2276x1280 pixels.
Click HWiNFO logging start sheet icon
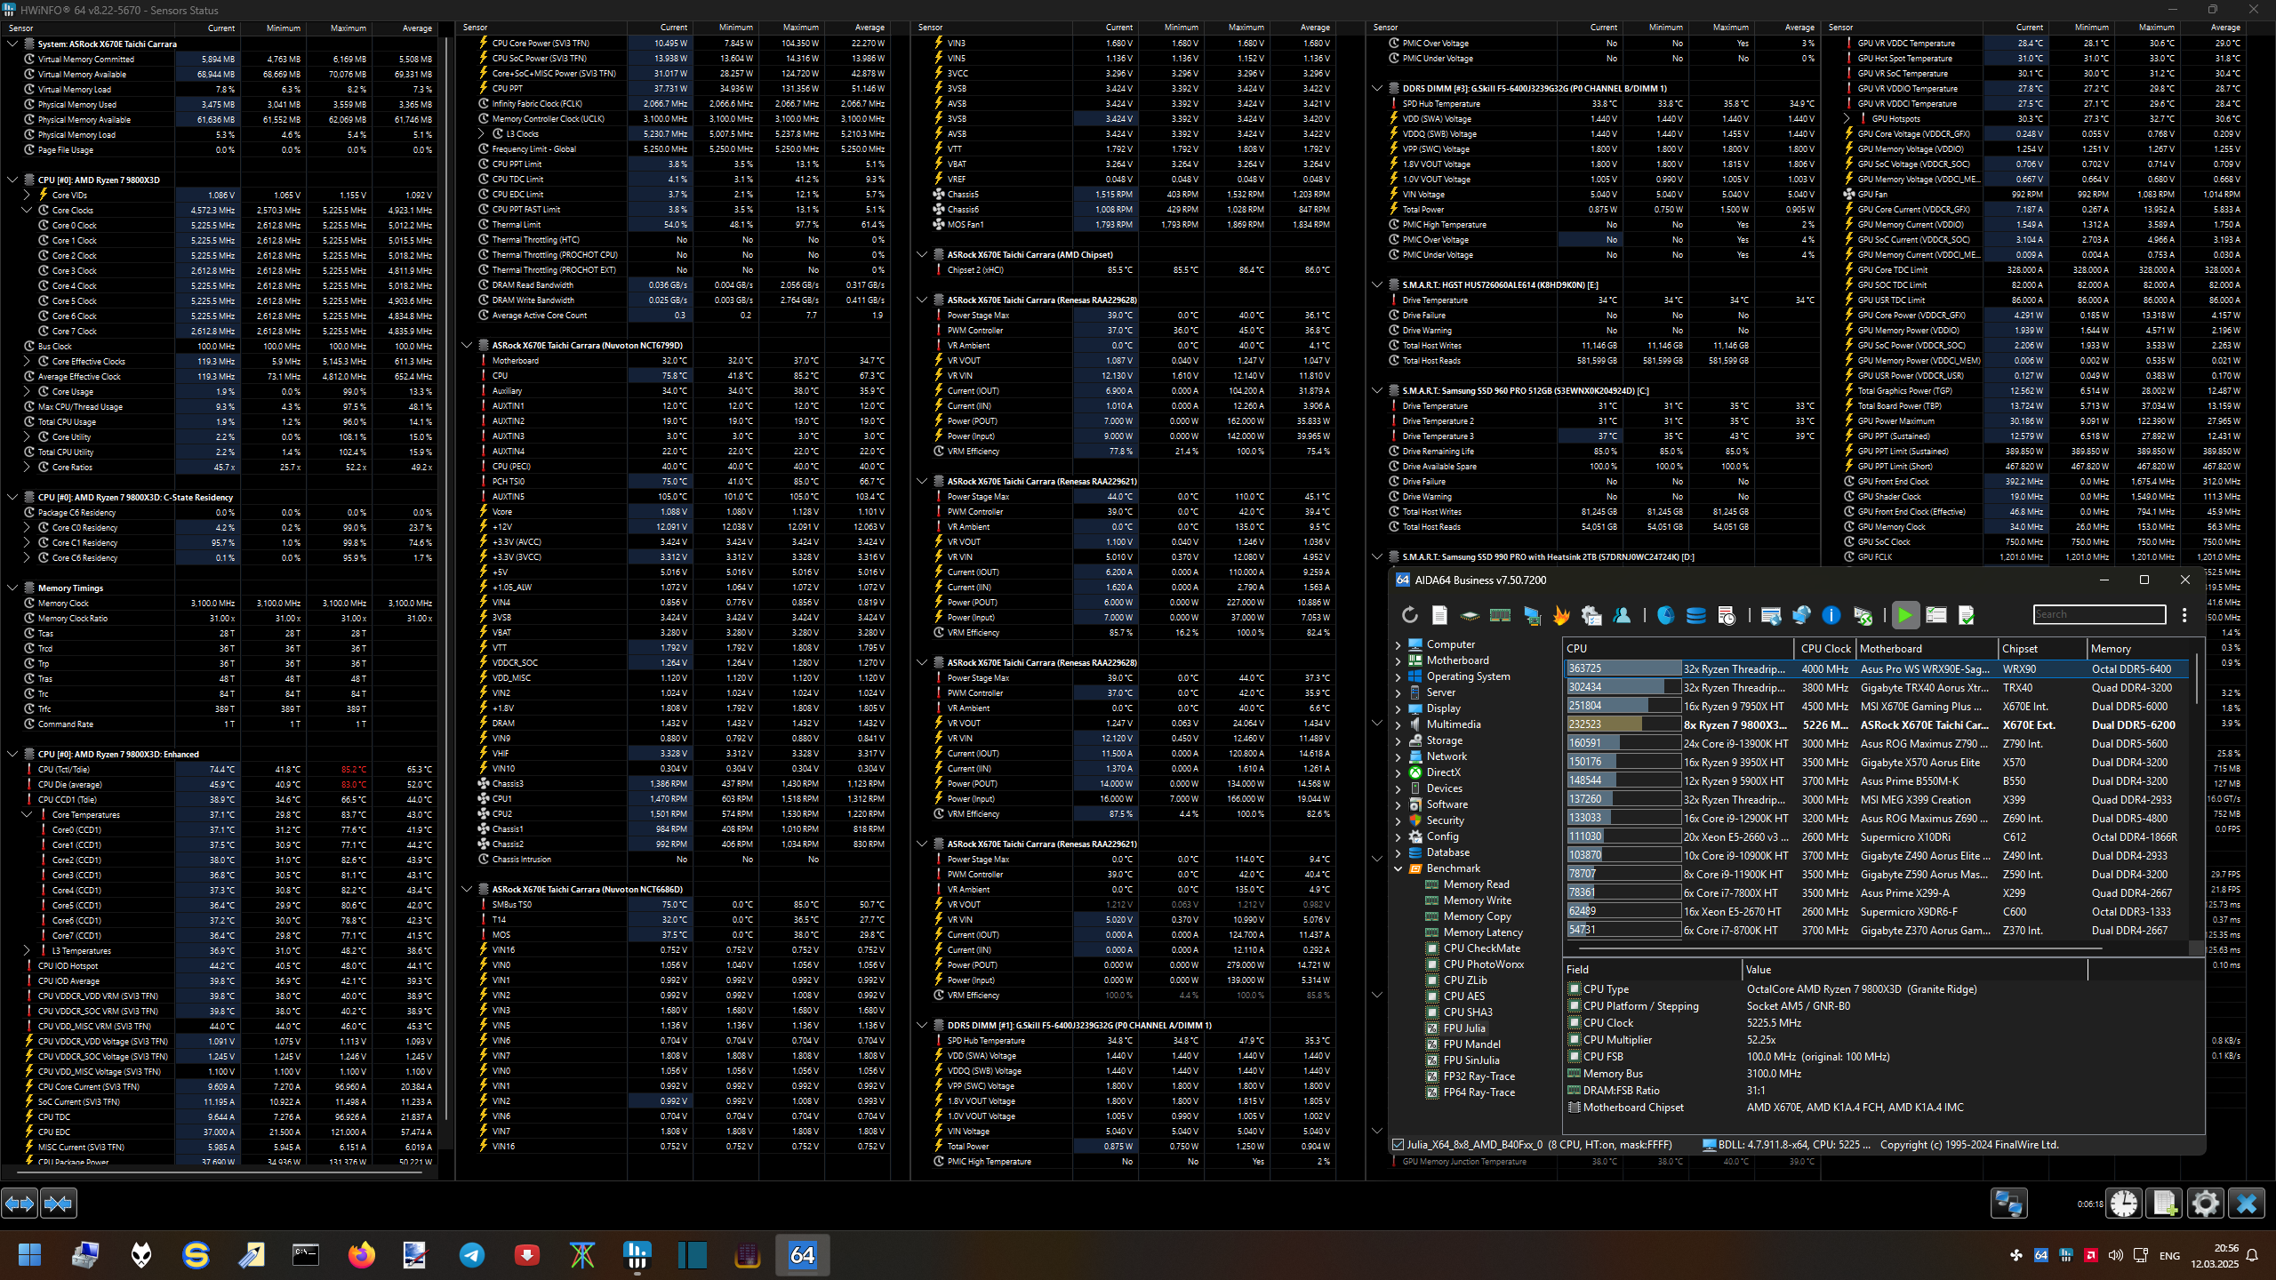click(2164, 1204)
